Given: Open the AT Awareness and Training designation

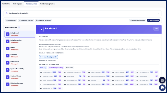Looking at the screenshot, I should [75, 72].
